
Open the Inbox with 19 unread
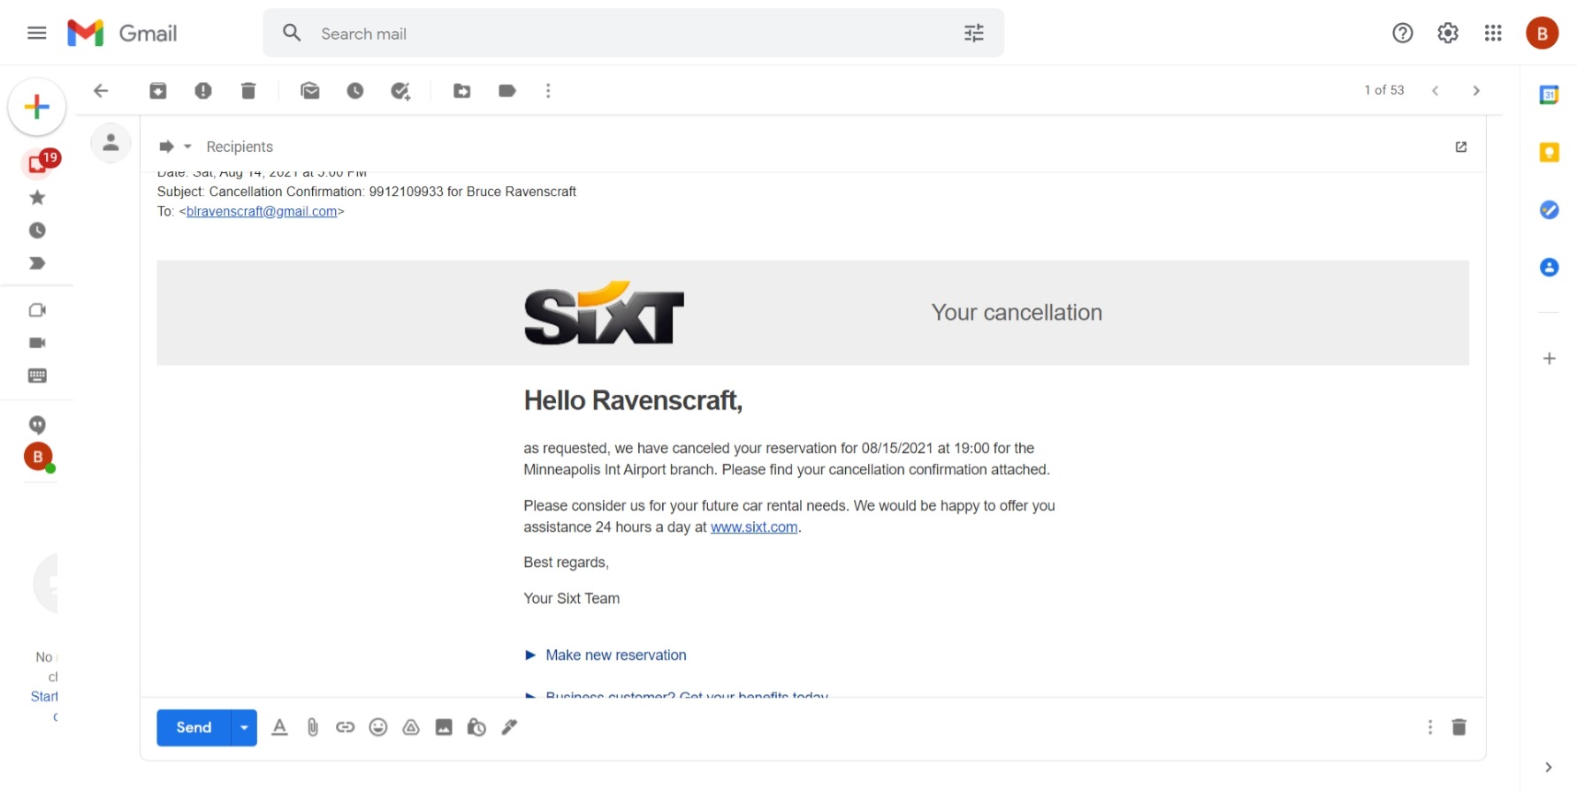click(x=37, y=163)
